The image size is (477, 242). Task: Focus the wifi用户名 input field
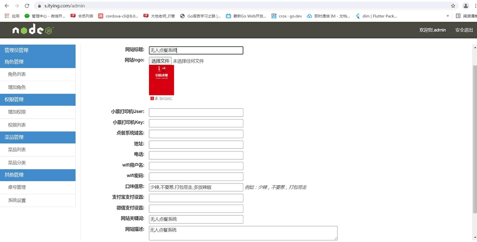coord(196,166)
